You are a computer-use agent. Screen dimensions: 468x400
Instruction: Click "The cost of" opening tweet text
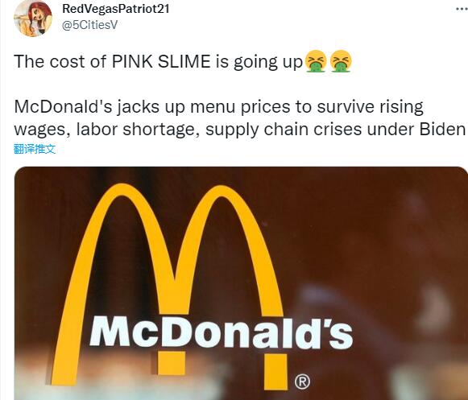(x=60, y=61)
